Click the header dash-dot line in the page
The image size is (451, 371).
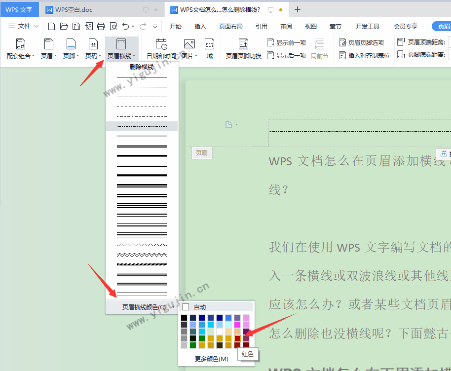[x=360, y=131]
